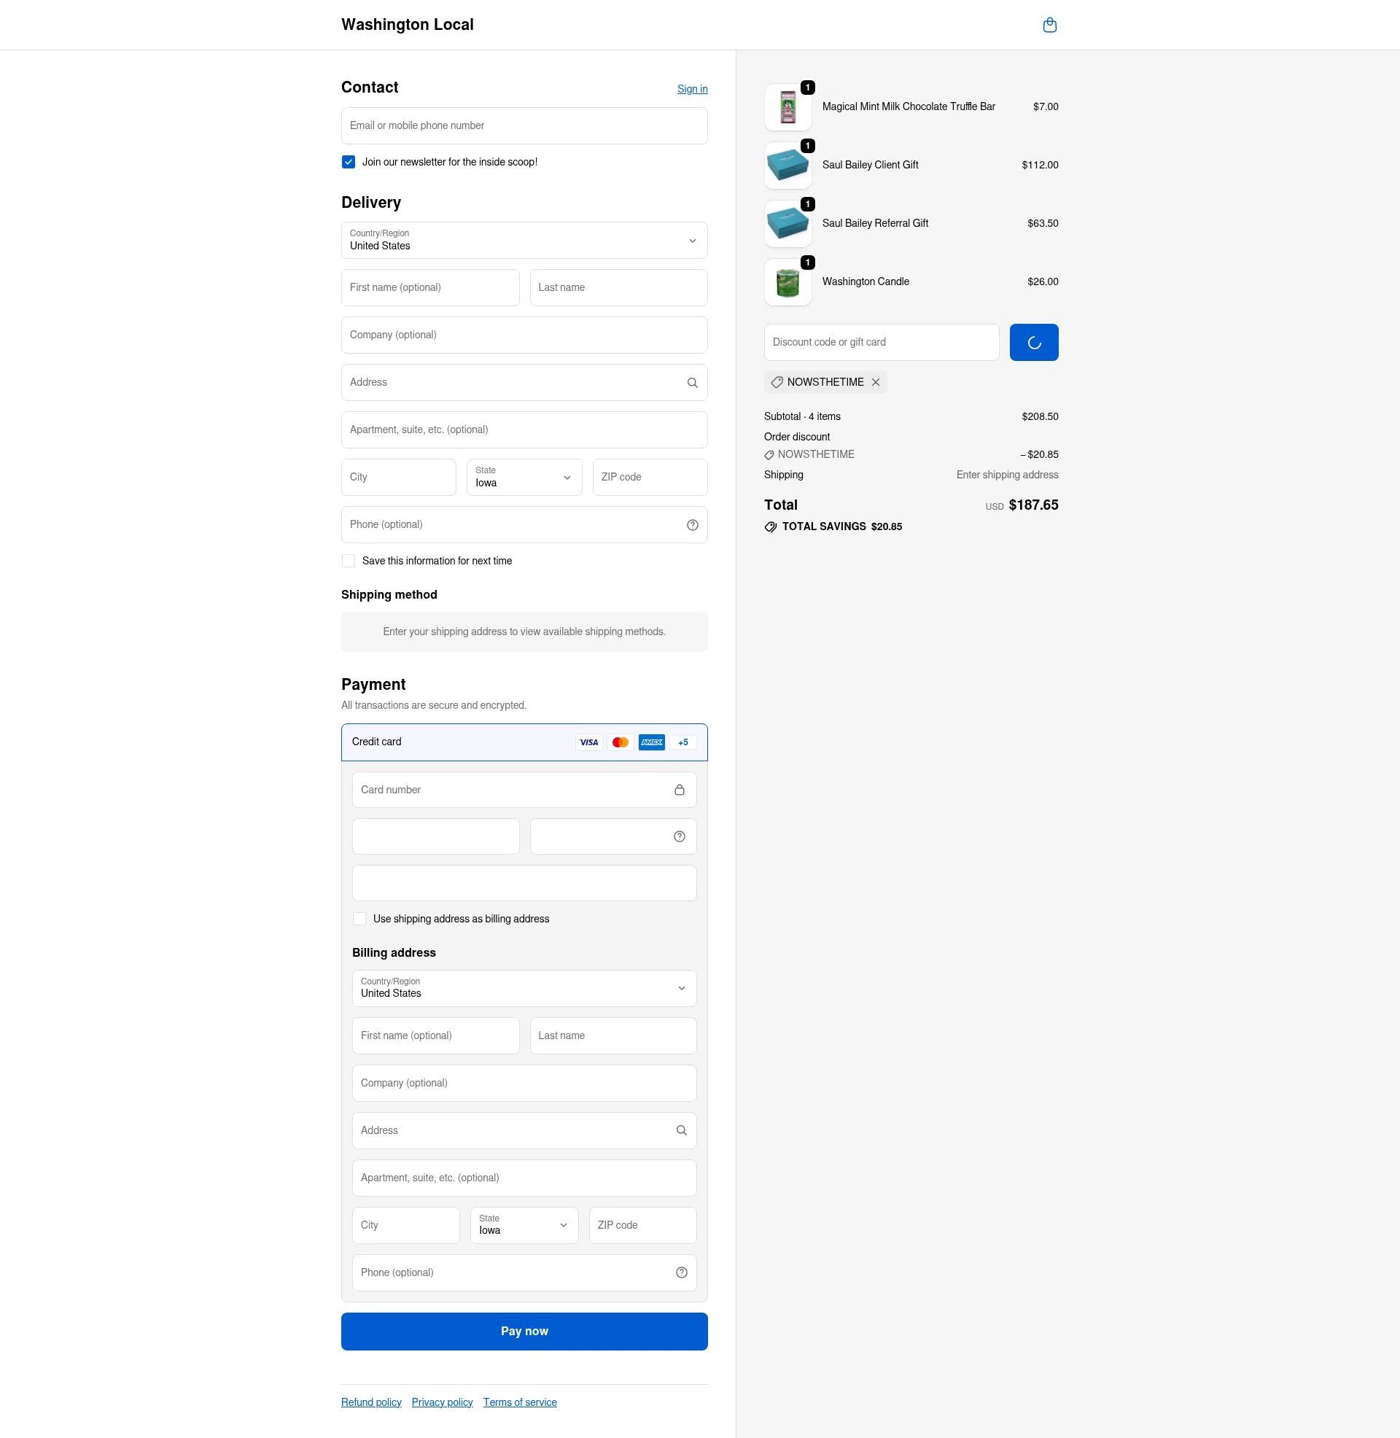Click the discount tag icon beside TOTAL SAVINGS
The height and width of the screenshot is (1438, 1400).
(x=771, y=526)
